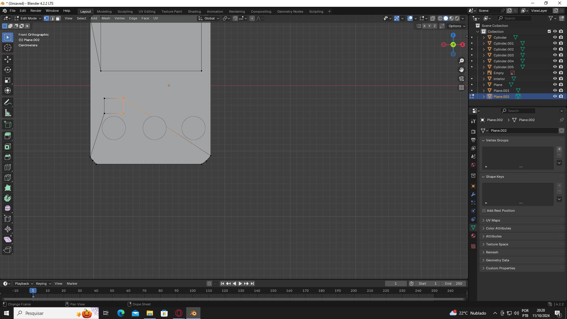Open the Render menu
The height and width of the screenshot is (319, 567).
[36, 11]
